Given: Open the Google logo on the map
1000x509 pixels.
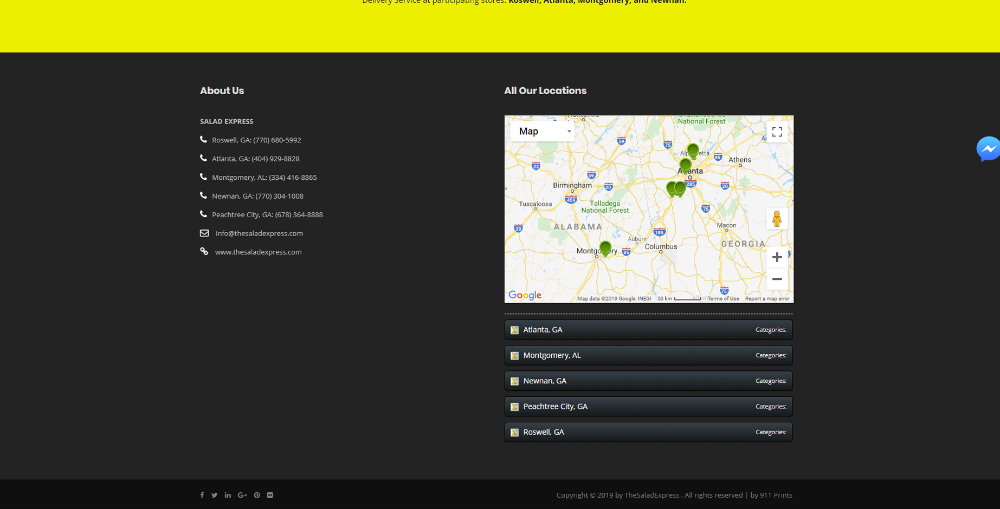Looking at the screenshot, I should (x=525, y=295).
